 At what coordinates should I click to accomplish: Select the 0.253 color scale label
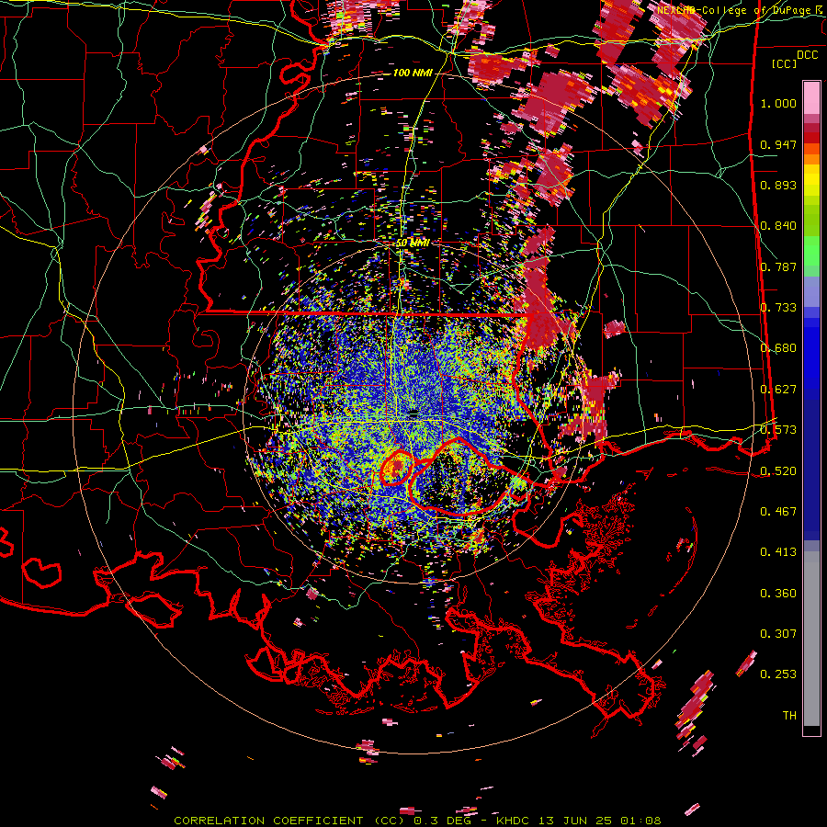[778, 674]
